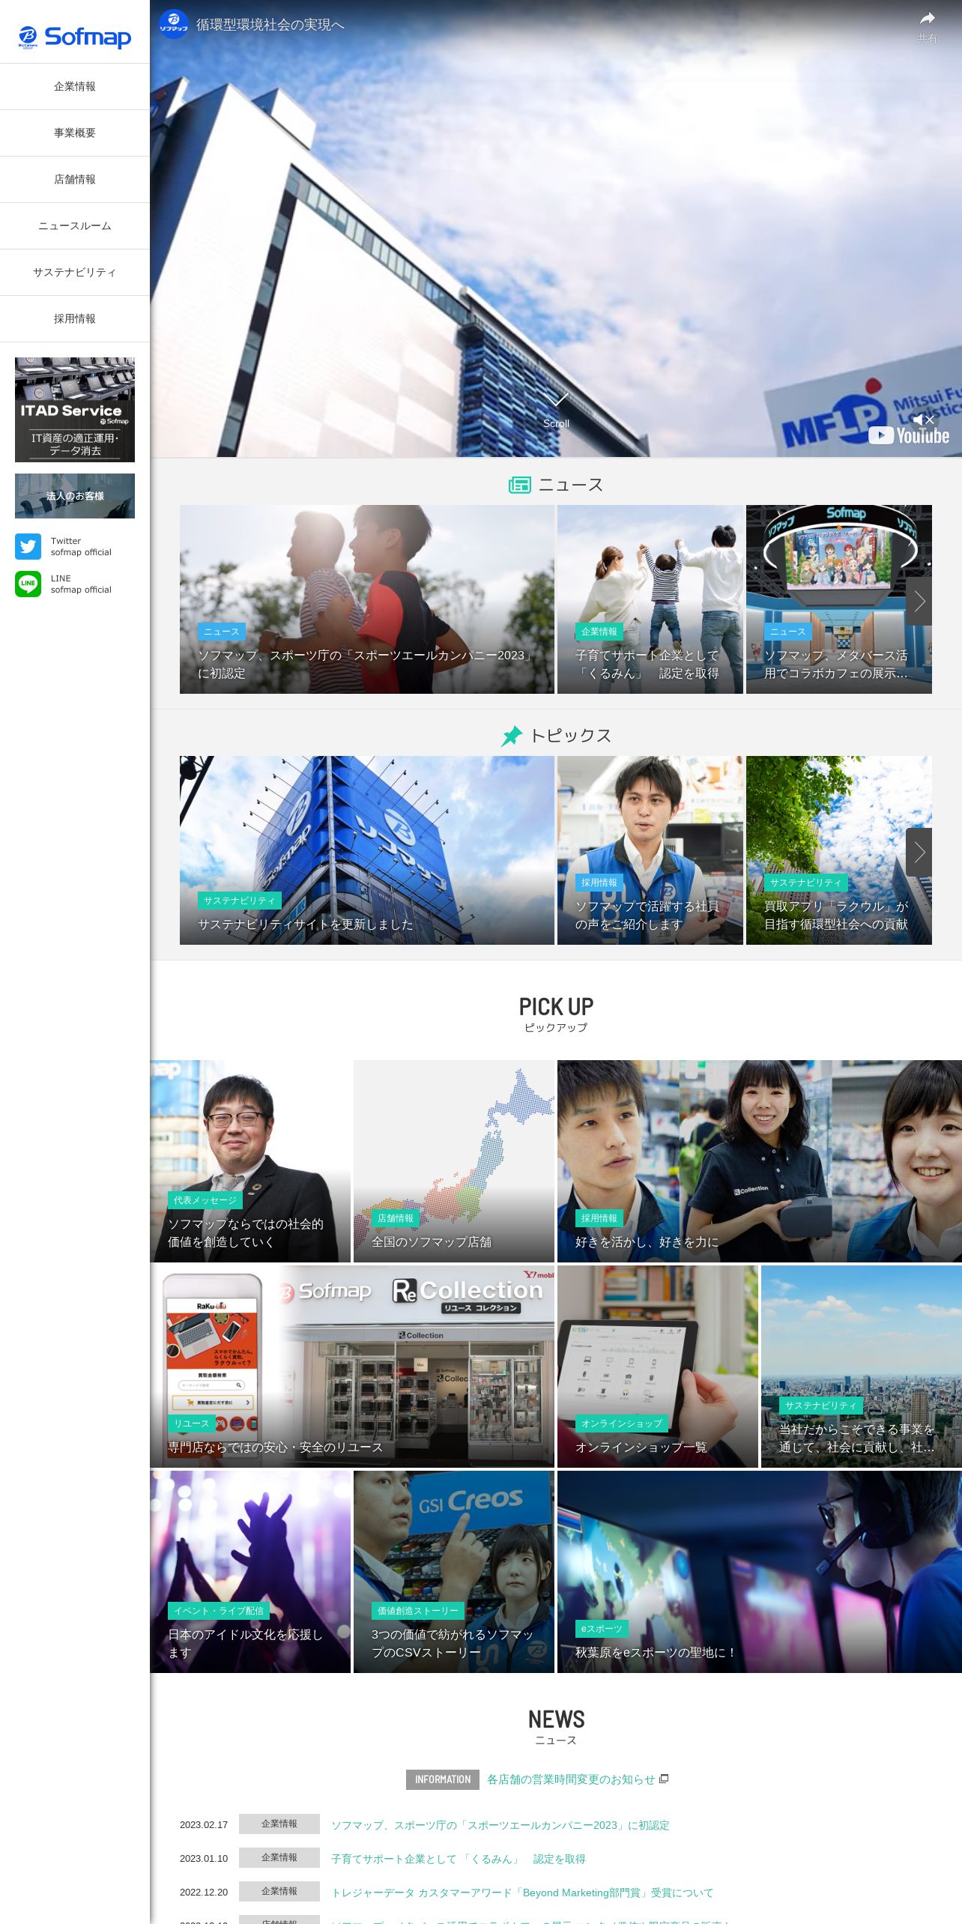Open 店舗情報 menu item

click(75, 180)
